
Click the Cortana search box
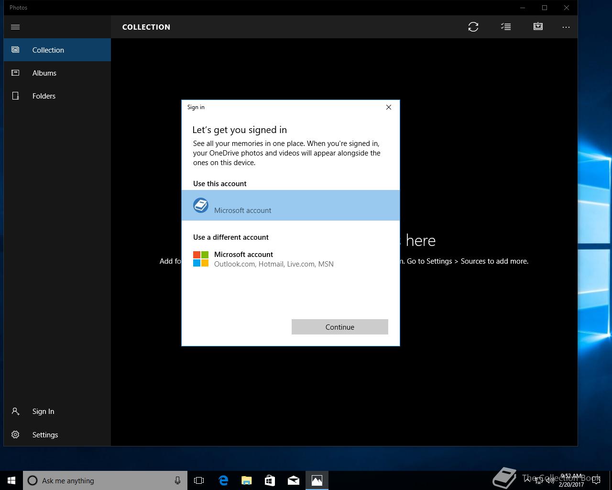click(105, 480)
